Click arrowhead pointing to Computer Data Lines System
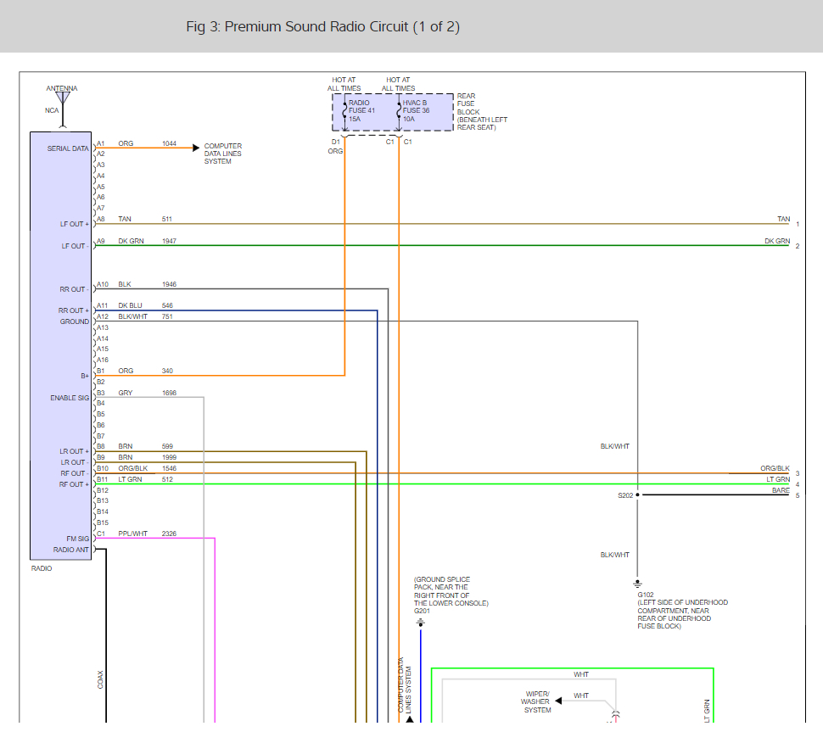823x732 pixels. click(x=196, y=148)
